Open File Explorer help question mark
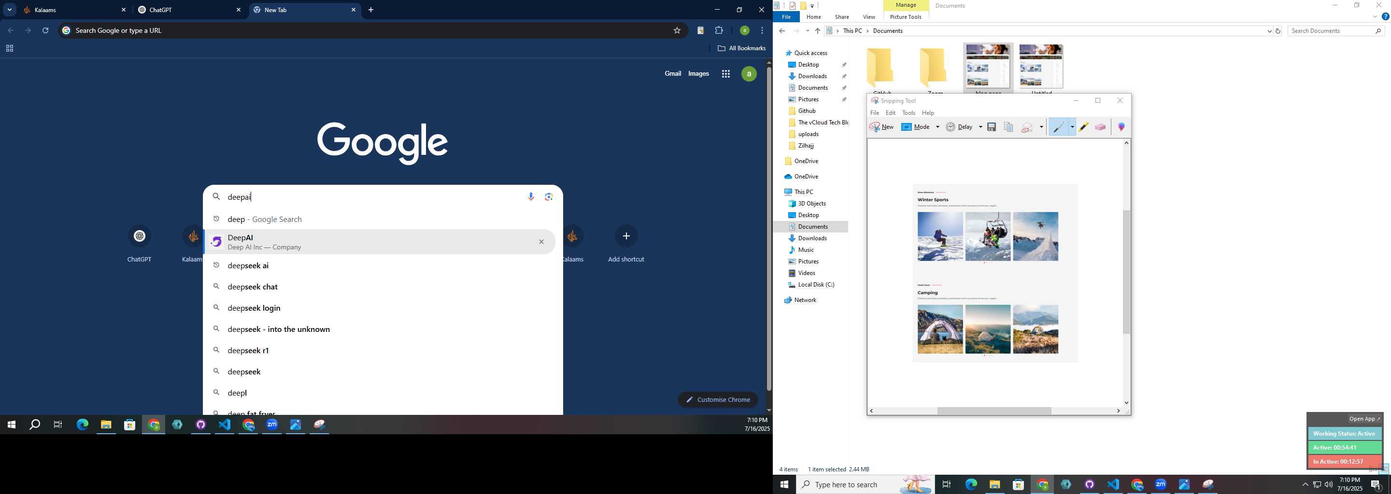Image resolution: width=1391 pixels, height=494 pixels. [x=1385, y=17]
